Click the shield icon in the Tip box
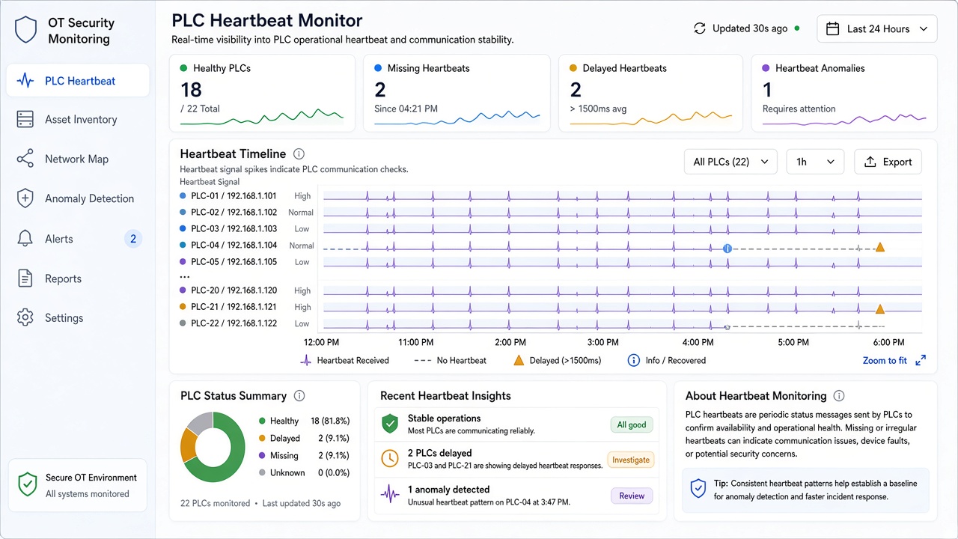This screenshot has height=539, width=958. coord(698,489)
